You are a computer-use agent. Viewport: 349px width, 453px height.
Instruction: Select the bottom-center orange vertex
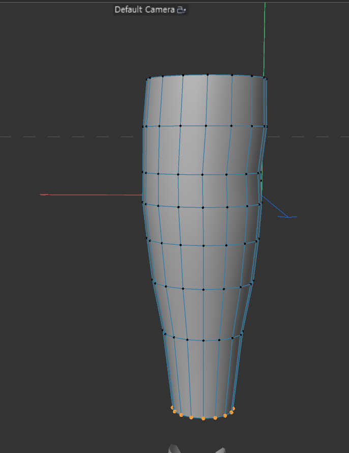[x=203, y=418]
